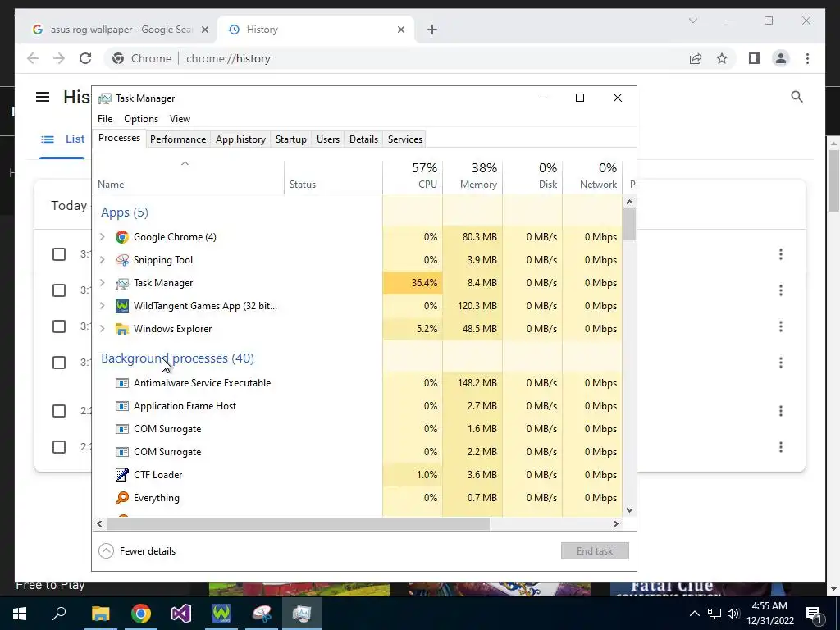Go back in Chrome
Image resolution: width=840 pixels, height=630 pixels.
tap(33, 58)
